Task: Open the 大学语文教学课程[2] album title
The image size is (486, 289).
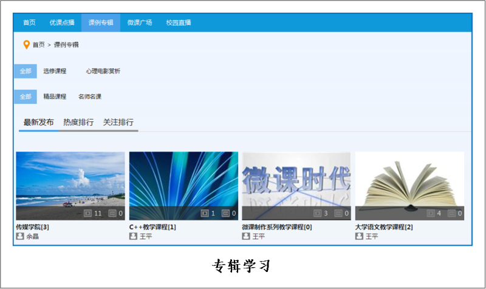Action: (x=384, y=227)
